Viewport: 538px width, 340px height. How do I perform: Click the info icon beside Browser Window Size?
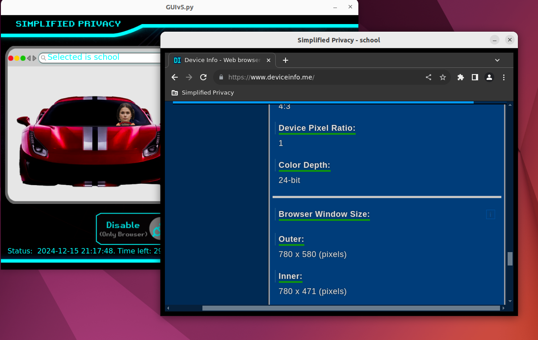pos(491,215)
